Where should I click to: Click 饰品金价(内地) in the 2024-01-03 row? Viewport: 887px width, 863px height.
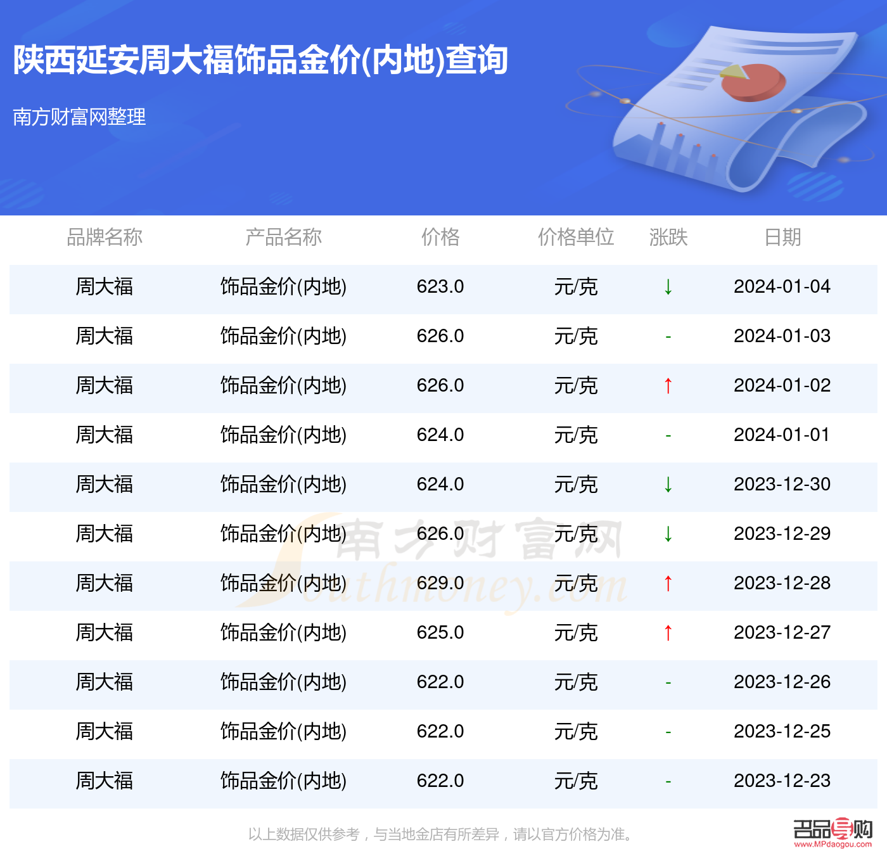click(x=283, y=336)
